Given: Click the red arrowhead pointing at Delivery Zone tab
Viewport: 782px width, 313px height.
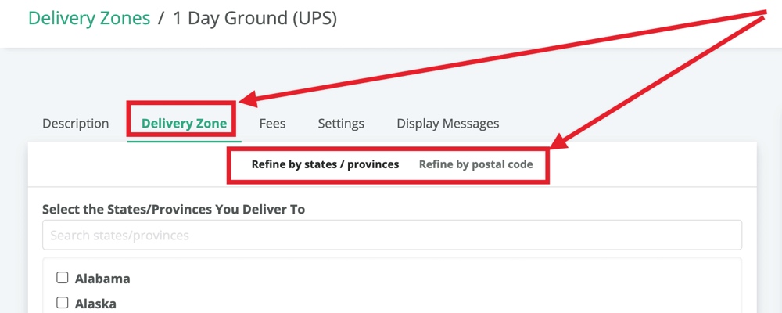Looking at the screenshot, I should (x=249, y=99).
